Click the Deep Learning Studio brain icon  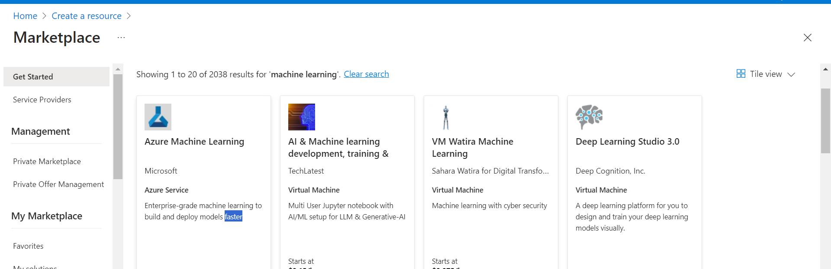tap(589, 117)
